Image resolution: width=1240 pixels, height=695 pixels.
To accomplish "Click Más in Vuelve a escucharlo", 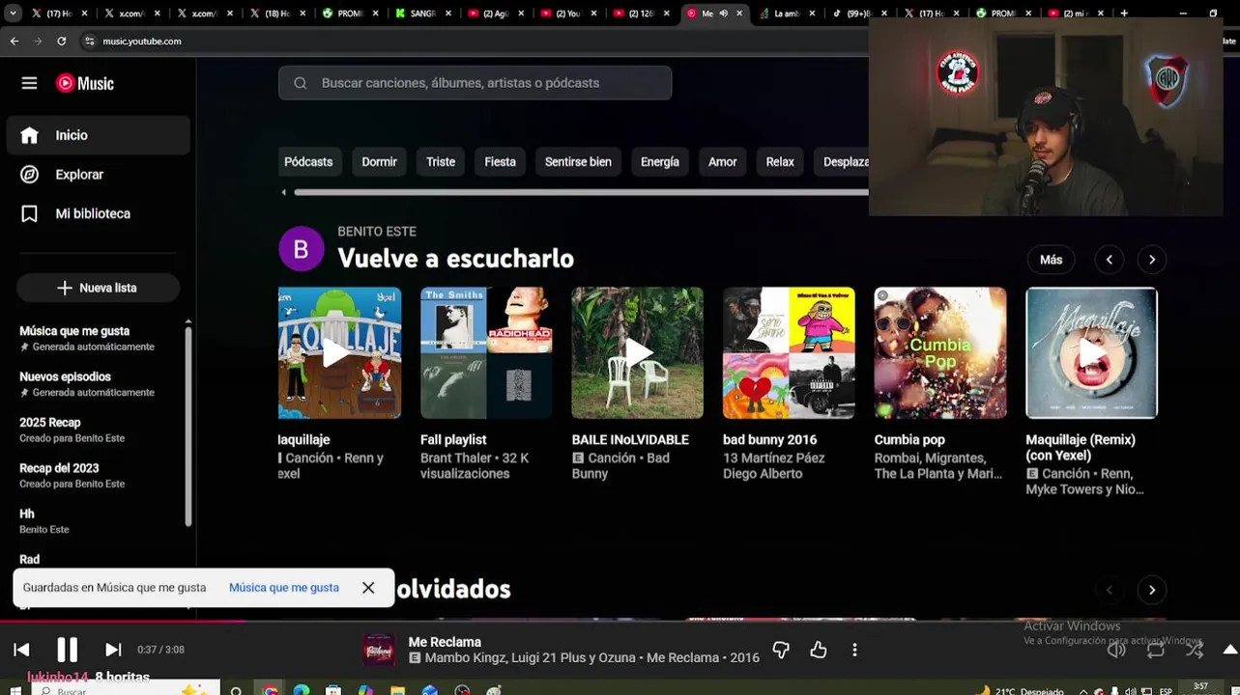I will pyautogui.click(x=1051, y=260).
